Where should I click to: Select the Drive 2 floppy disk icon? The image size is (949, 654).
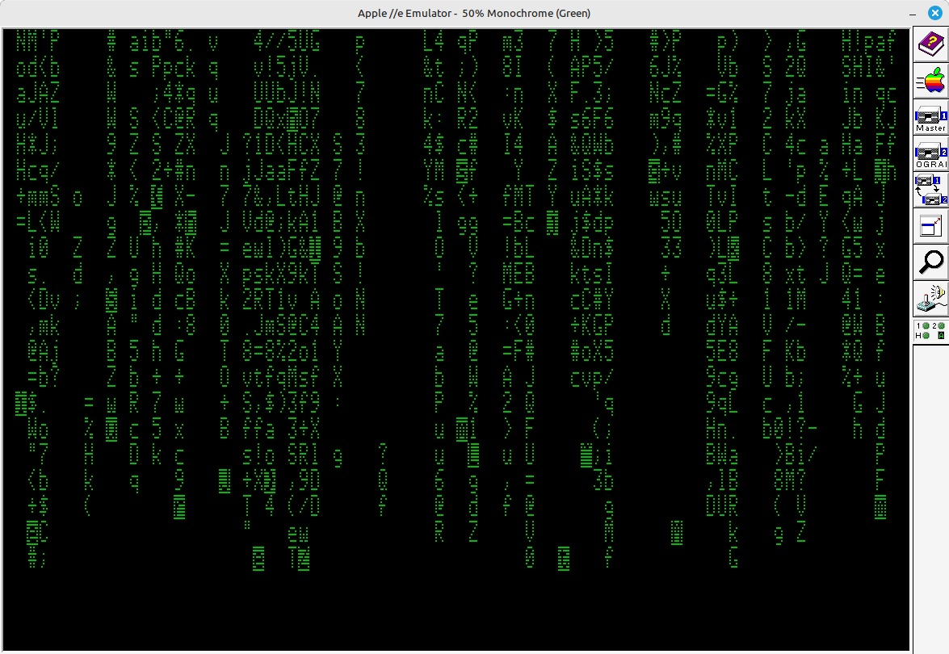coord(930,151)
